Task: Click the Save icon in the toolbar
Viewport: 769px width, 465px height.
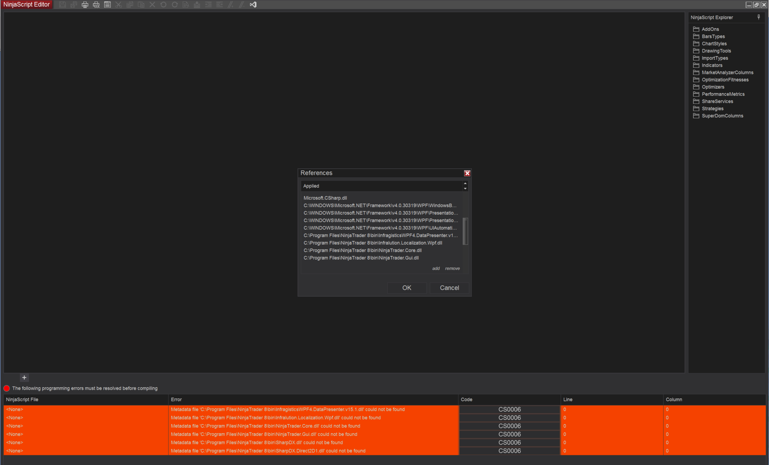Action: click(62, 5)
